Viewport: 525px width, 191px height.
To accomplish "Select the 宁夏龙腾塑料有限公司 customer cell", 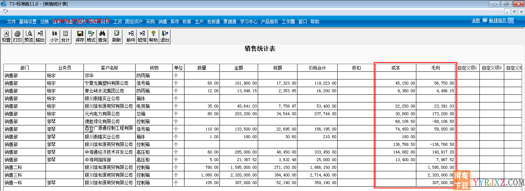I will pos(110,83).
